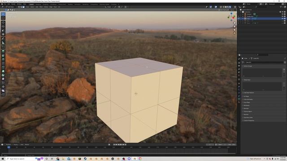Switch to the UV Editing workspace tab
Screen dimensions: 287x161
coord(53,4)
